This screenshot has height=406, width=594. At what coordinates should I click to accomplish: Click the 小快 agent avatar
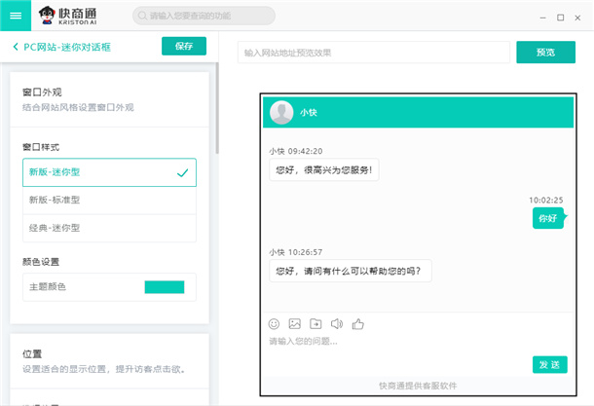click(x=281, y=113)
